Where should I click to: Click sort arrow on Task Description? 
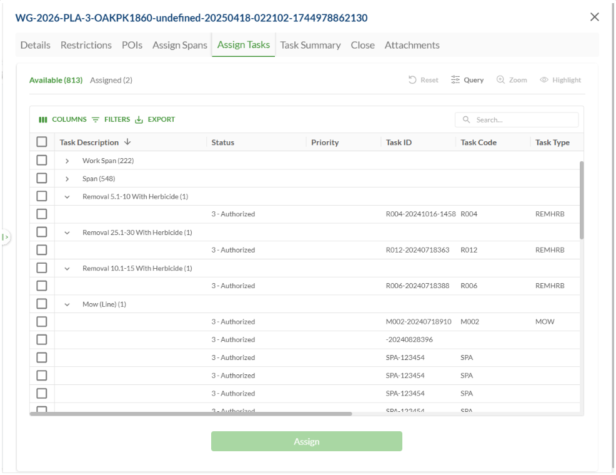point(127,142)
